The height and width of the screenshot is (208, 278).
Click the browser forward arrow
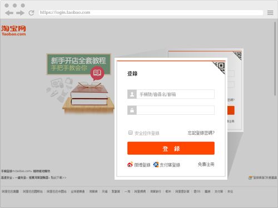click(x=20, y=13)
